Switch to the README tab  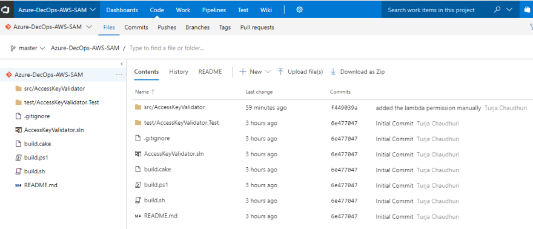coord(210,71)
